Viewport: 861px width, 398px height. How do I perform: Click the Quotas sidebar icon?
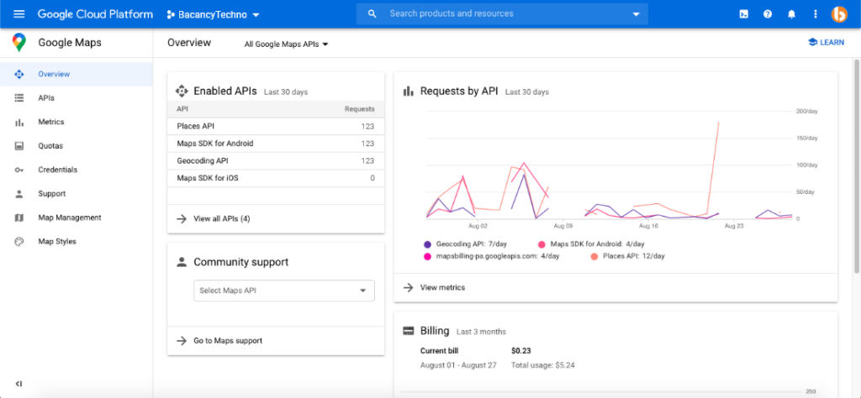pyautogui.click(x=19, y=146)
